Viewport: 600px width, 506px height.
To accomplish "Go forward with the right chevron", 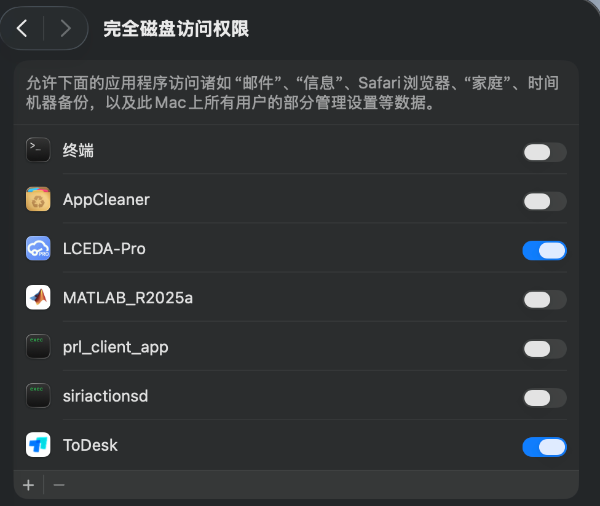I will [x=65, y=28].
